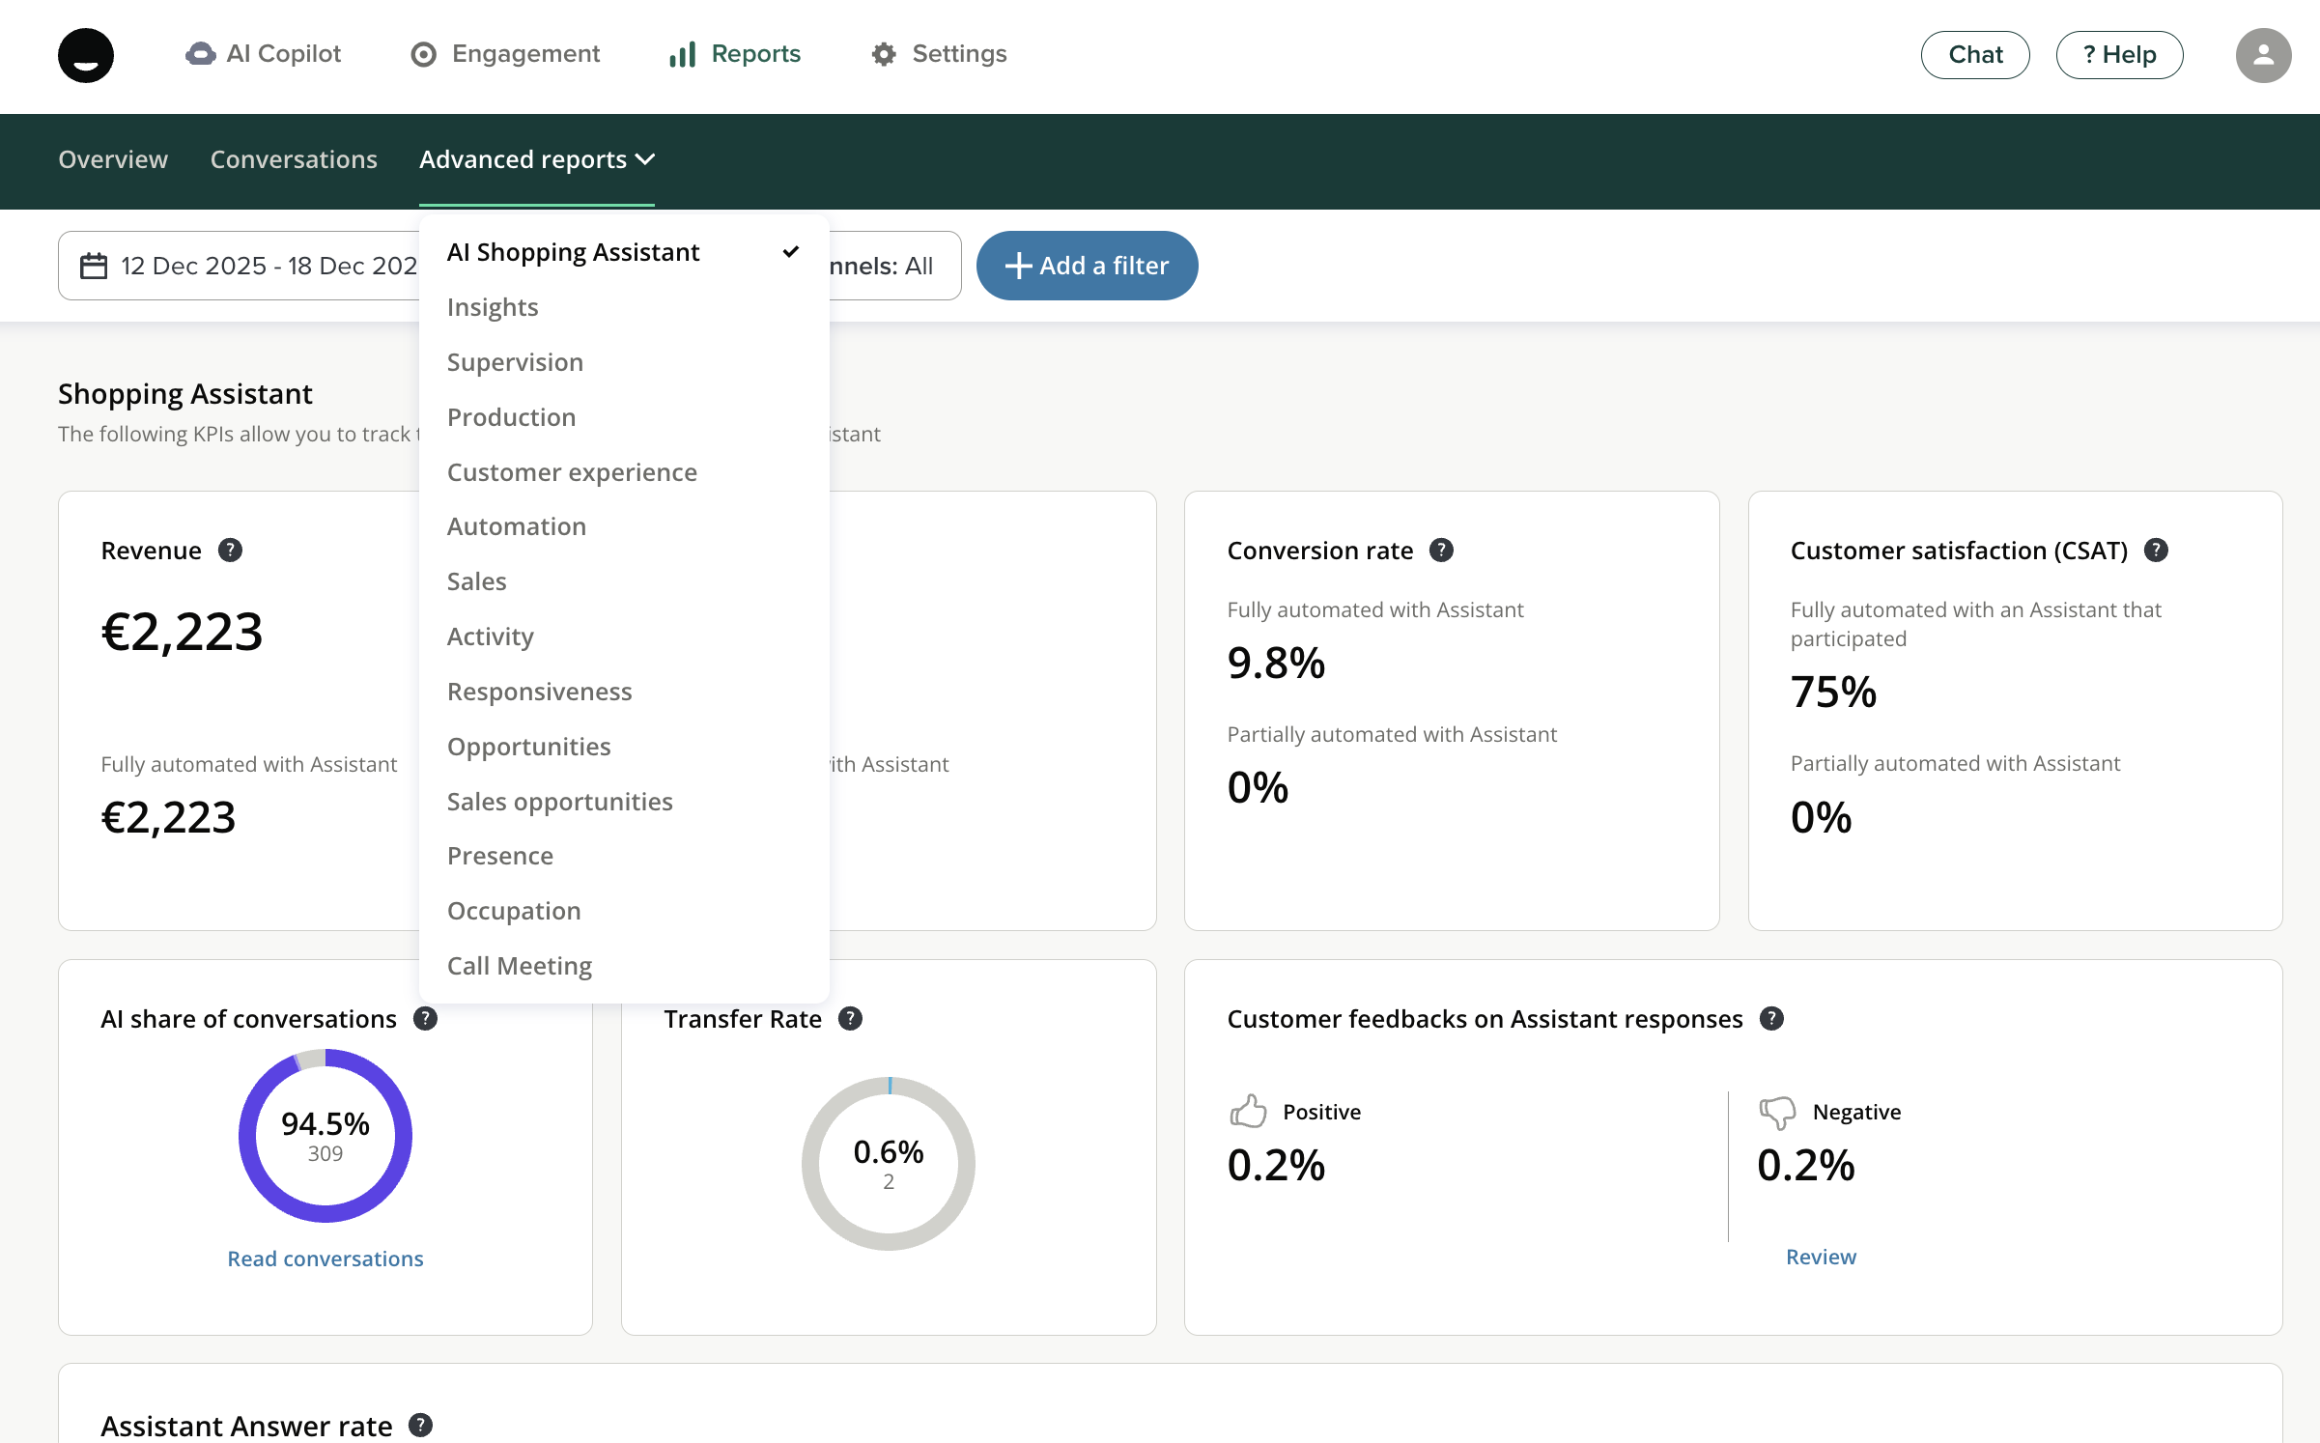The height and width of the screenshot is (1443, 2320).
Task: Click AI share of conversations help icon
Action: pyautogui.click(x=425, y=1018)
